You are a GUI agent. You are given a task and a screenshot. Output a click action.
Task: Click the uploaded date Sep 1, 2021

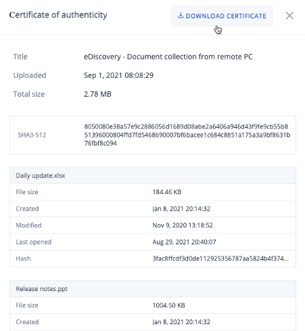pos(118,75)
